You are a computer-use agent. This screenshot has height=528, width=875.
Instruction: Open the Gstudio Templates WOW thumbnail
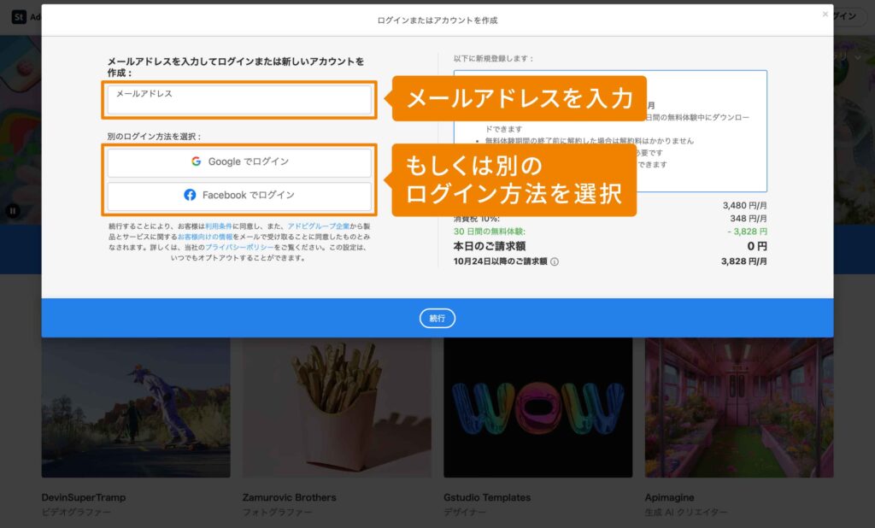coord(538,408)
